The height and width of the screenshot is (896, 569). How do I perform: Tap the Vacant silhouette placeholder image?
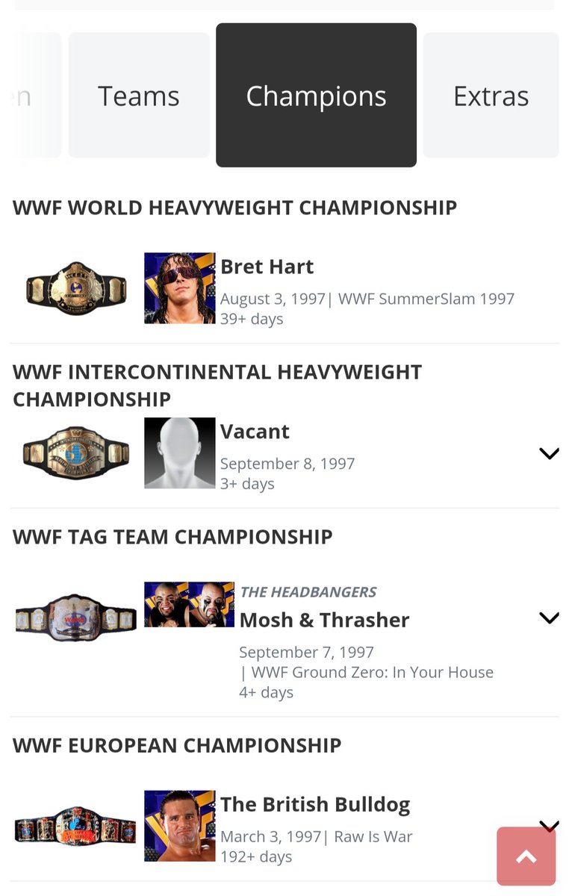click(179, 453)
